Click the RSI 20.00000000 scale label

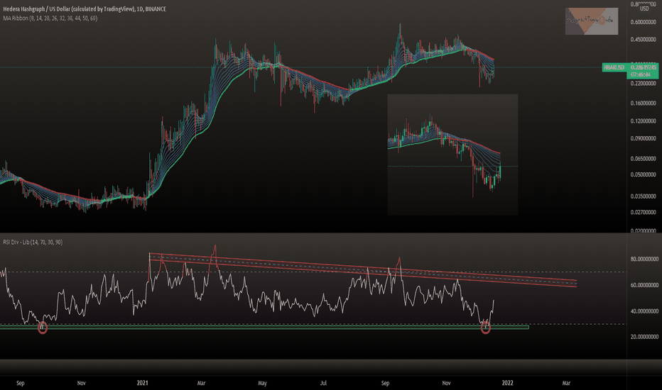click(645, 337)
